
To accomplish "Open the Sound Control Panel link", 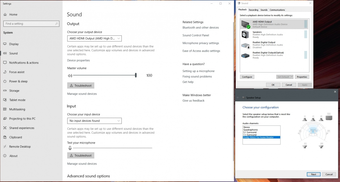I will (195, 35).
